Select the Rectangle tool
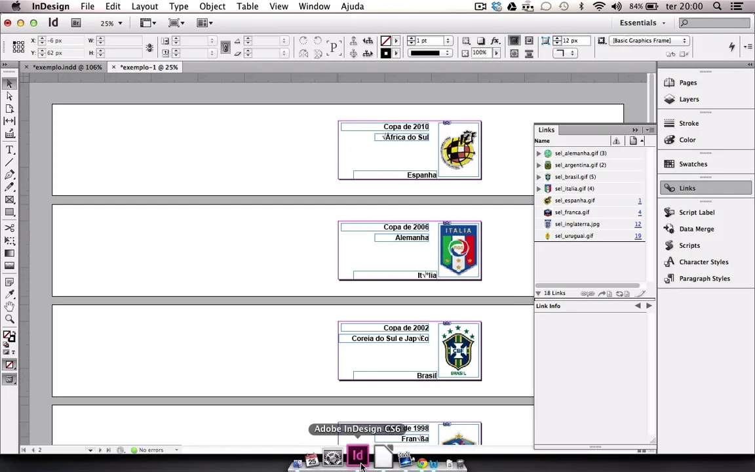This screenshot has width=755, height=472. point(9,212)
